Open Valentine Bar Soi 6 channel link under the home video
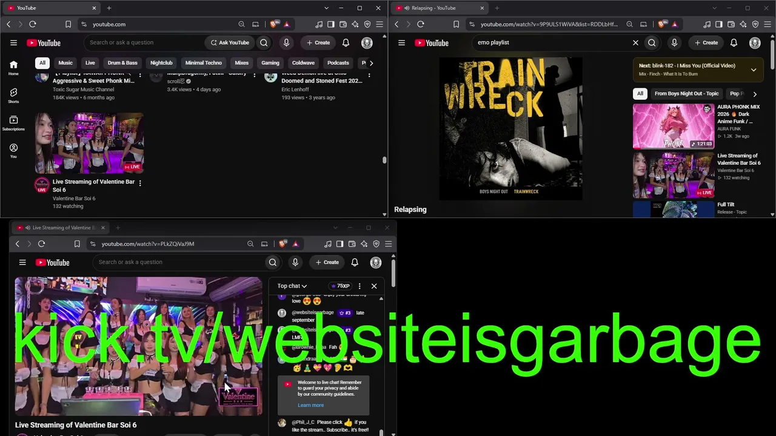The height and width of the screenshot is (436, 776). coord(74,199)
